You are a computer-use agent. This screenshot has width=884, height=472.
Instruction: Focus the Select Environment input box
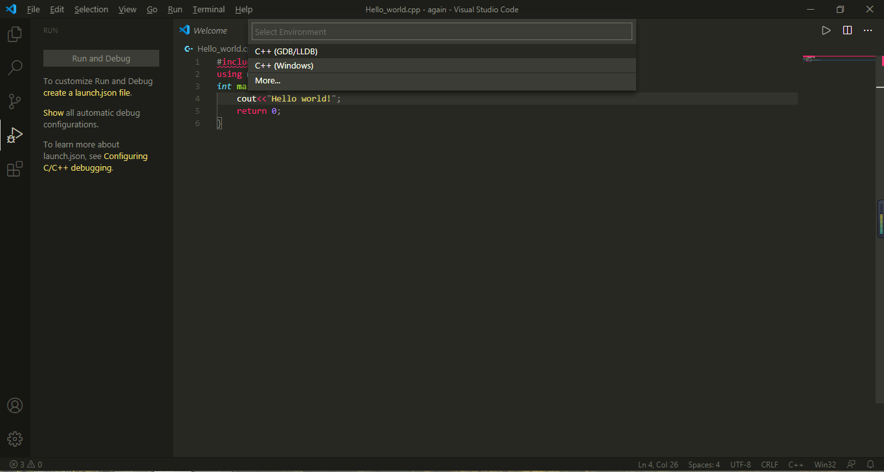point(442,32)
